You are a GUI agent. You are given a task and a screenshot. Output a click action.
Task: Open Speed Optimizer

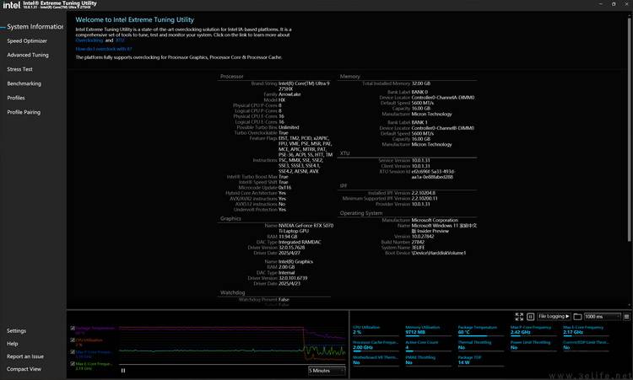[27, 40]
